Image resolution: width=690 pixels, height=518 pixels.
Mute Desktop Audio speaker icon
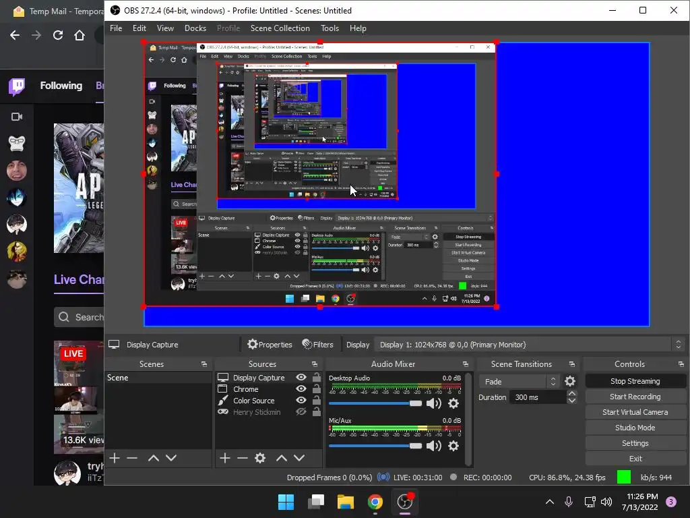(434, 403)
